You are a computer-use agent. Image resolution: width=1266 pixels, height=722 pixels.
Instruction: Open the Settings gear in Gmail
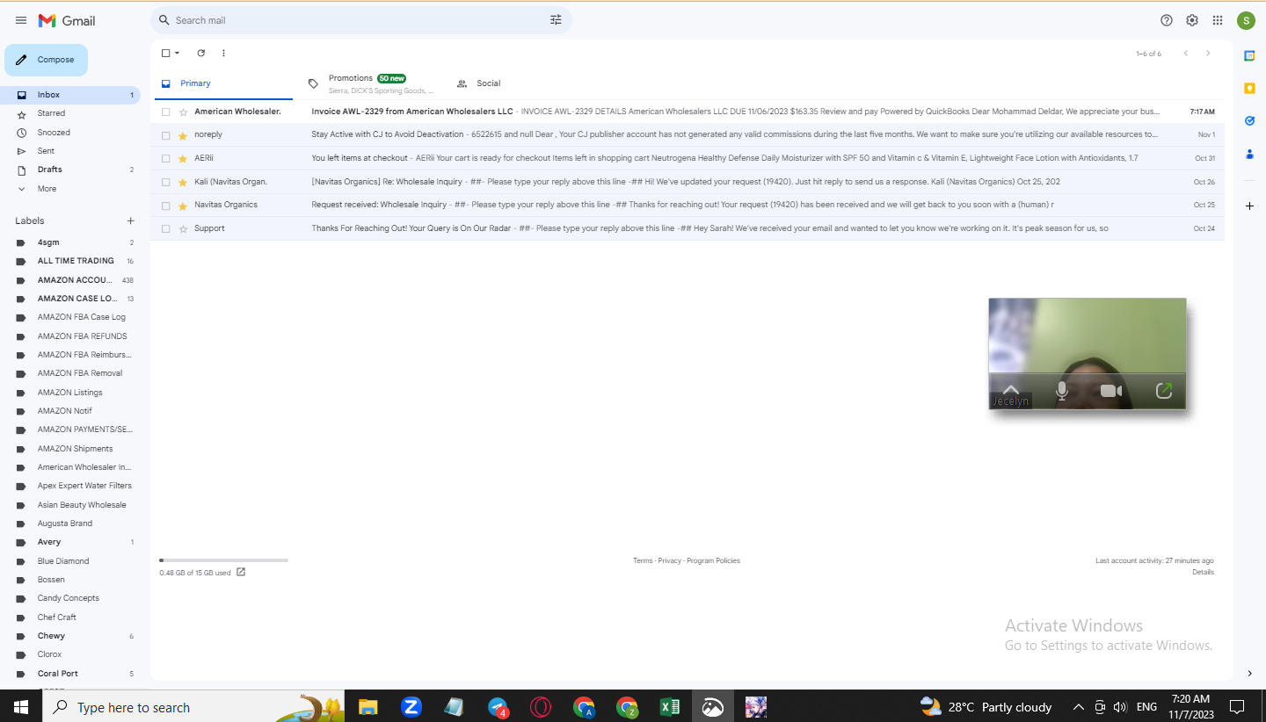click(1192, 20)
